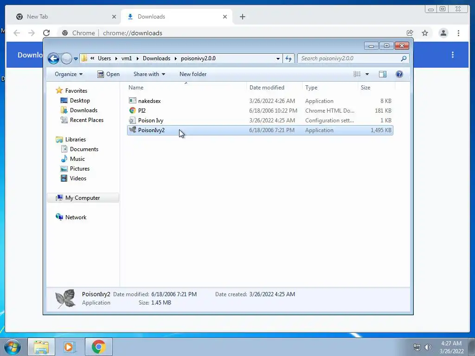Click the double chevron before Users
This screenshot has width=475, height=356.
click(x=92, y=58)
